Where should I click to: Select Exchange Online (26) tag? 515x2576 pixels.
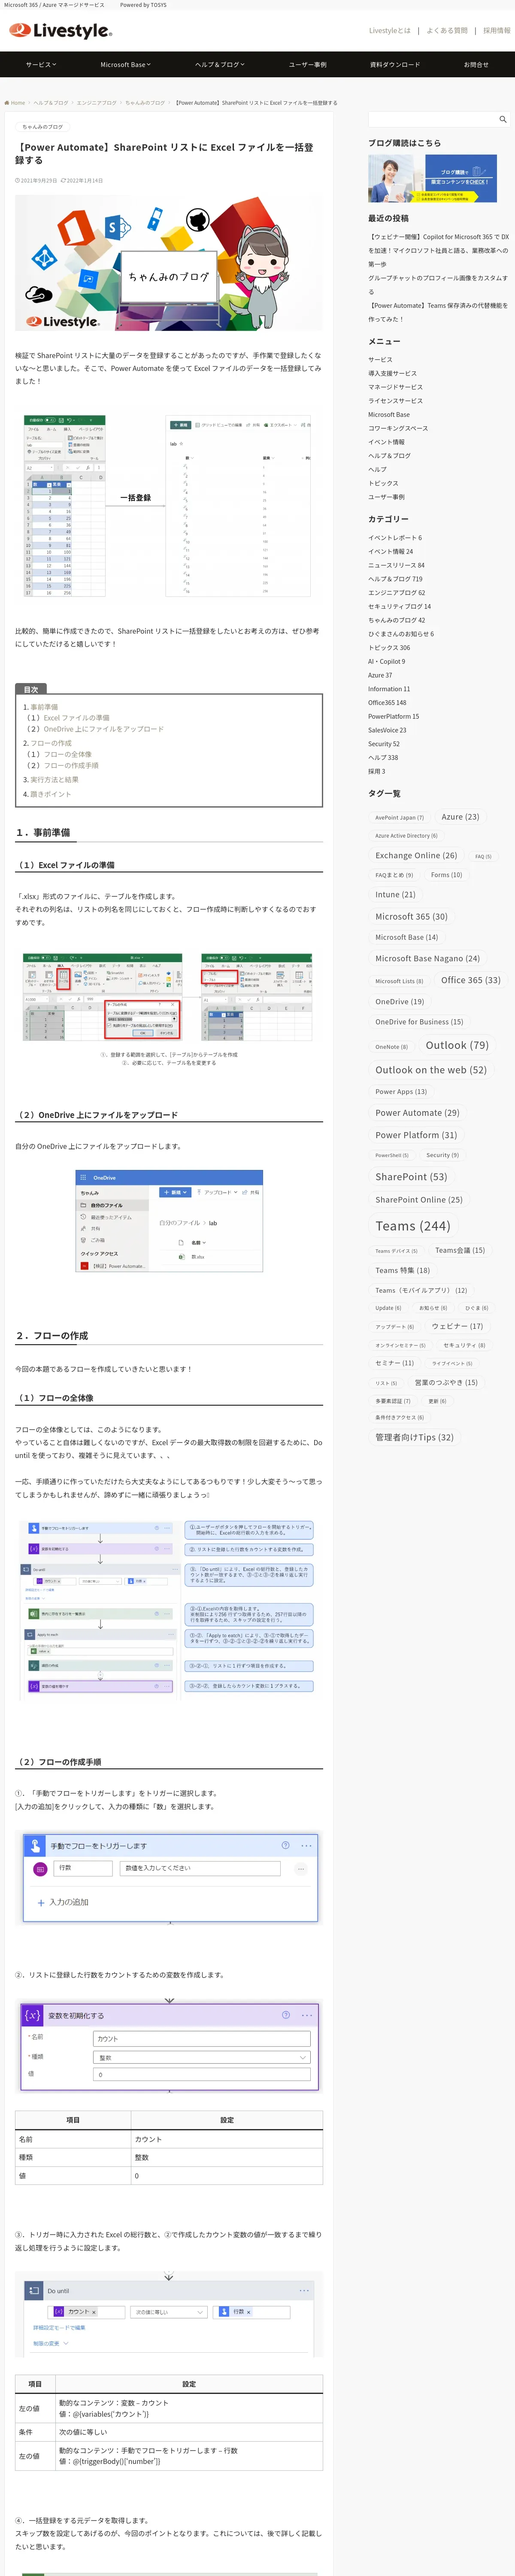[x=416, y=855]
